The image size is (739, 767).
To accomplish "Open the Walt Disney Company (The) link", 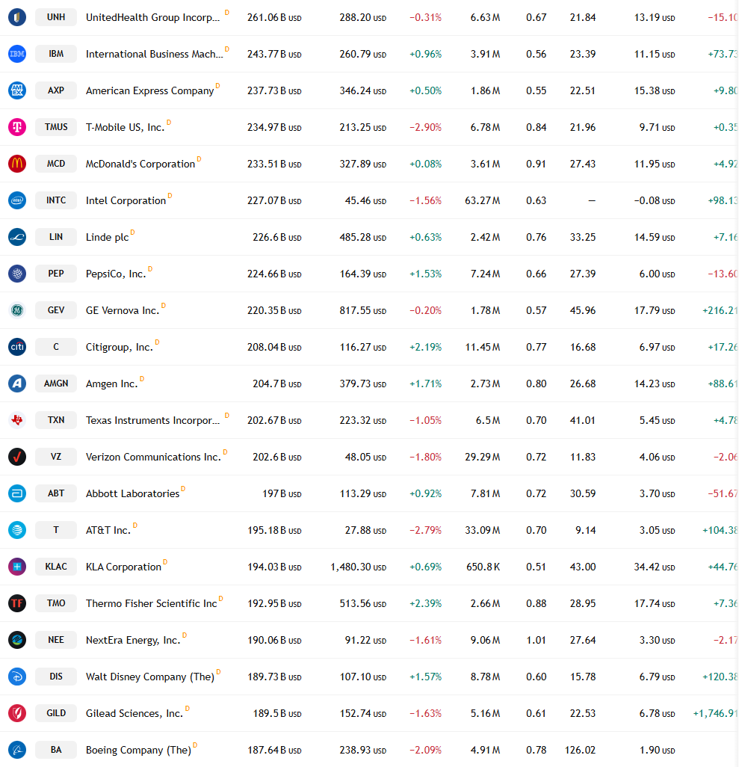I will click(x=149, y=677).
